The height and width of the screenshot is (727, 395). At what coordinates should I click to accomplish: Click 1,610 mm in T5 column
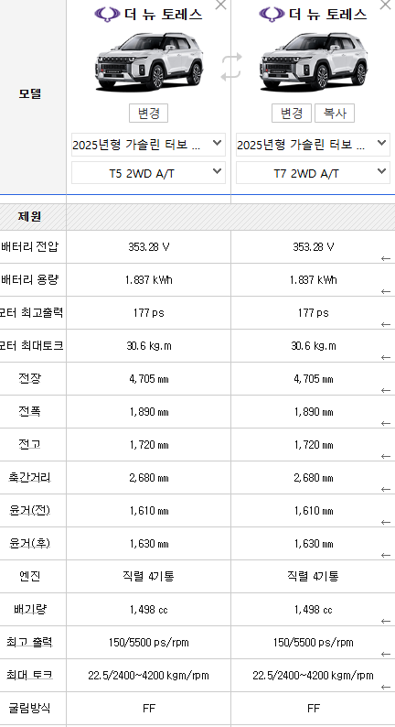(149, 510)
